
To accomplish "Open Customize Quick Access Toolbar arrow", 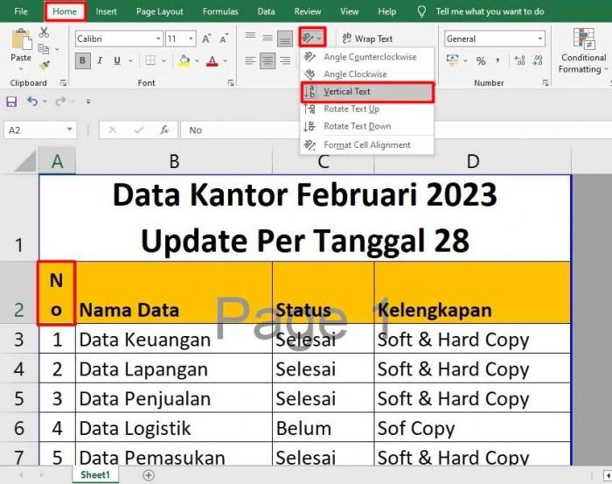I will pos(88,102).
